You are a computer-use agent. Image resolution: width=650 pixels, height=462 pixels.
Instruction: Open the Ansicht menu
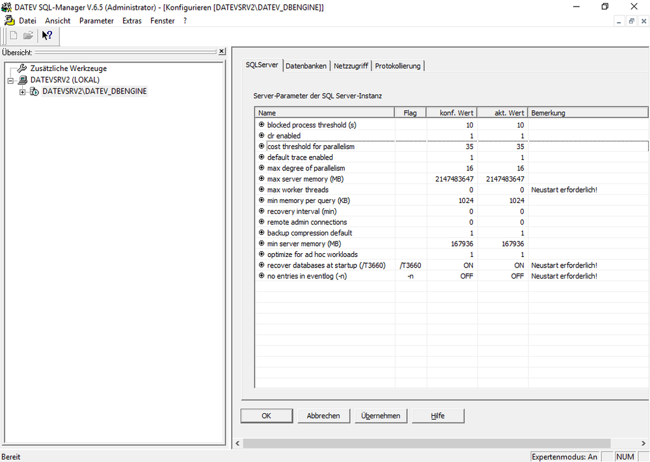pyautogui.click(x=58, y=21)
